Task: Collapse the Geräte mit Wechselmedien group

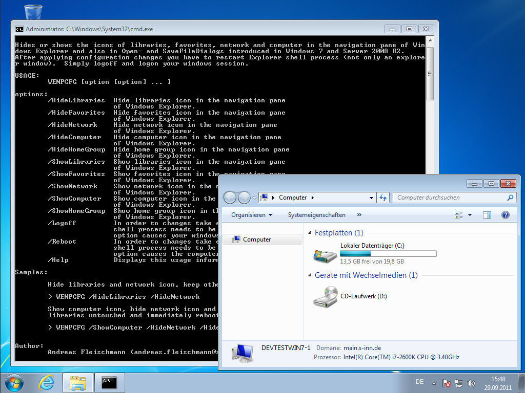Action: click(x=310, y=275)
